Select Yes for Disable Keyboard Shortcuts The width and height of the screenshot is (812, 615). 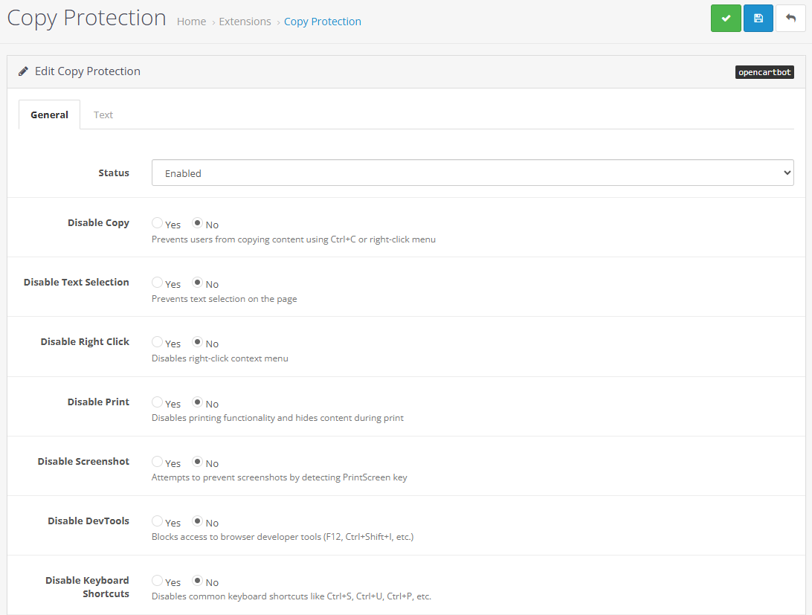[158, 581]
